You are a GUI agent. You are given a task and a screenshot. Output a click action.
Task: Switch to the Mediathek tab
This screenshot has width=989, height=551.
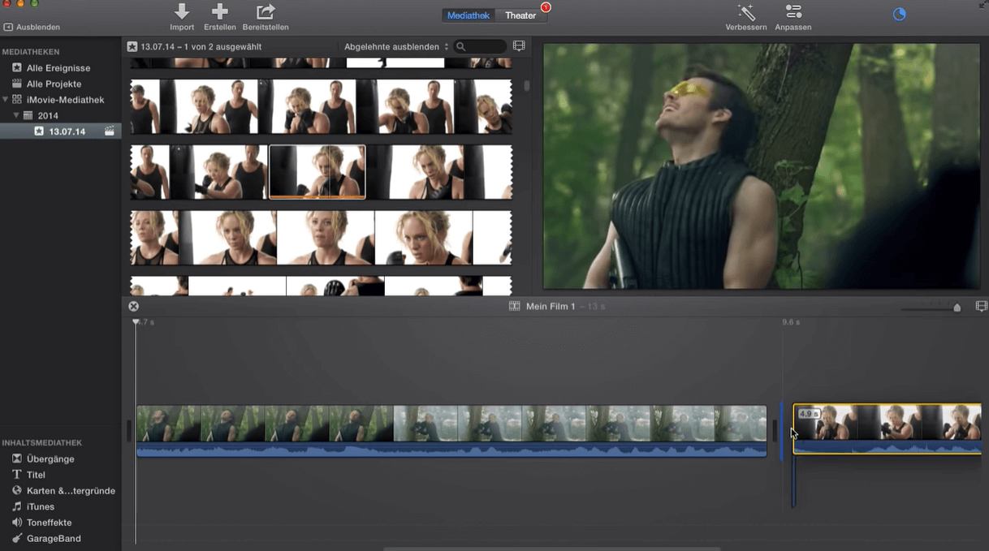[x=469, y=15]
